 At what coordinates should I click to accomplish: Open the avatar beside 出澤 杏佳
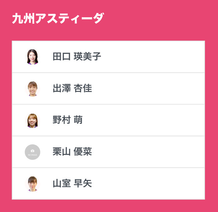pyautogui.click(x=33, y=88)
